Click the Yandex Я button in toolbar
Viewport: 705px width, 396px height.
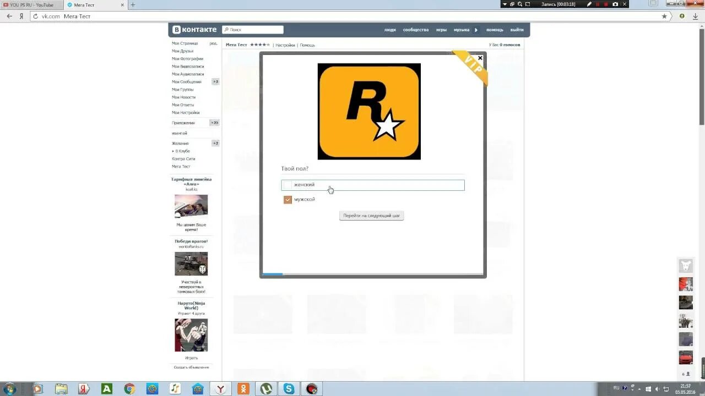coord(22,16)
